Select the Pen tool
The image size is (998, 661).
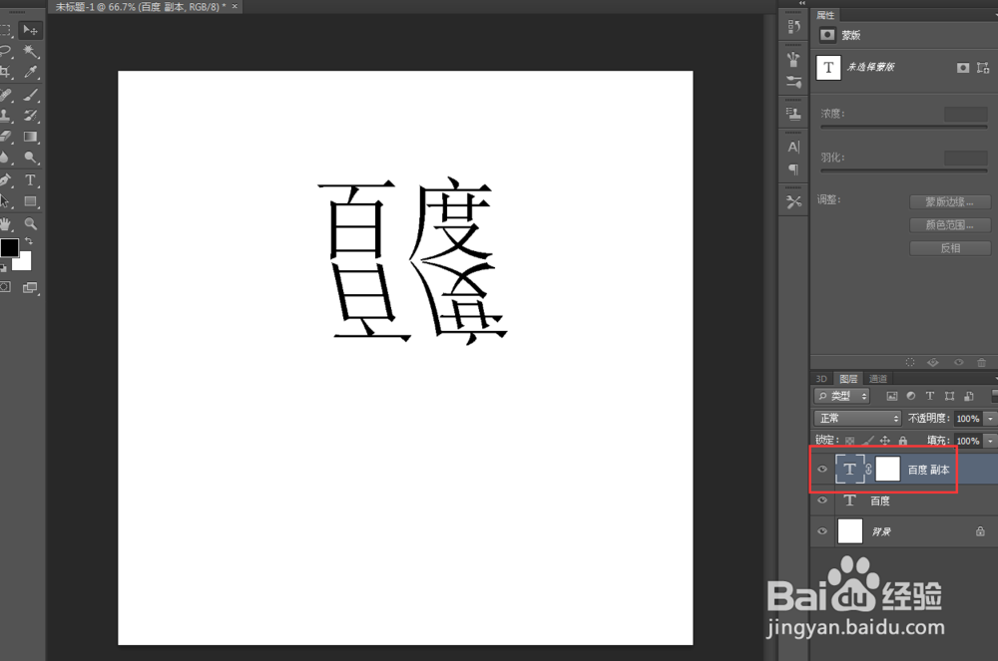[5, 180]
